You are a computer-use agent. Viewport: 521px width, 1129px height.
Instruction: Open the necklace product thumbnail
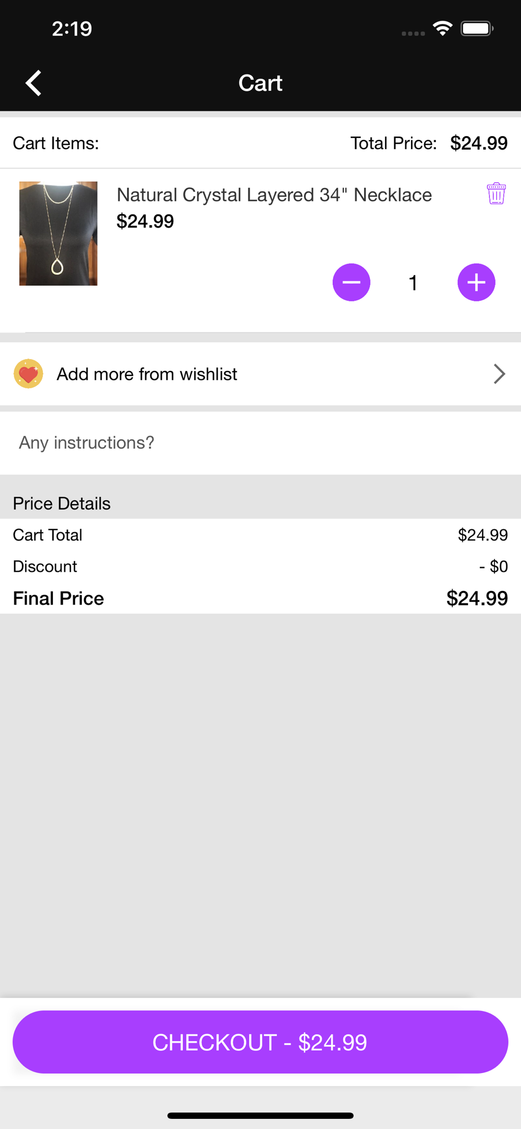coord(58,233)
